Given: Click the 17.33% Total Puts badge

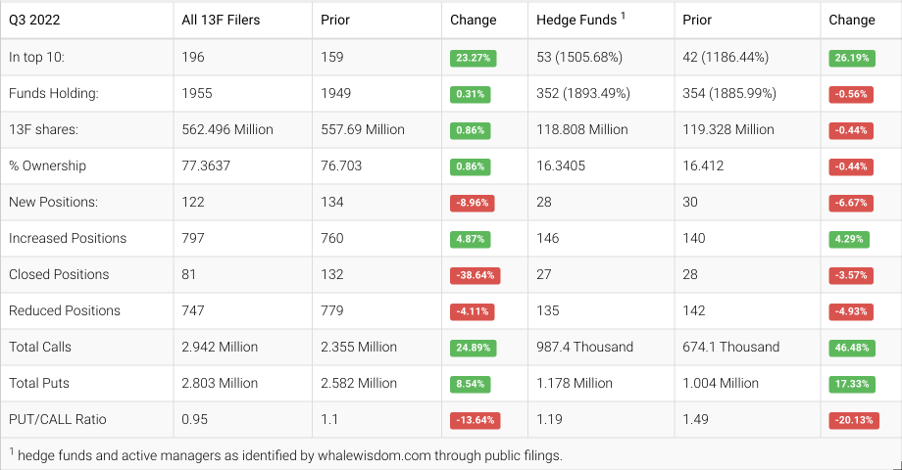Looking at the screenshot, I should [x=850, y=384].
